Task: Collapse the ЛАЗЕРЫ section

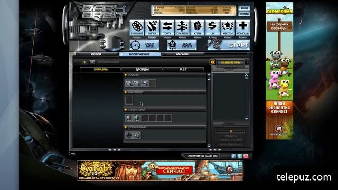Action: [x=126, y=75]
